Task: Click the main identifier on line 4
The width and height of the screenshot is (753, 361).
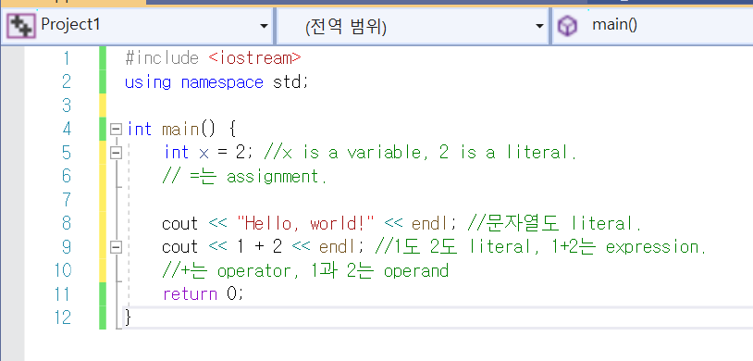Action: coord(180,130)
